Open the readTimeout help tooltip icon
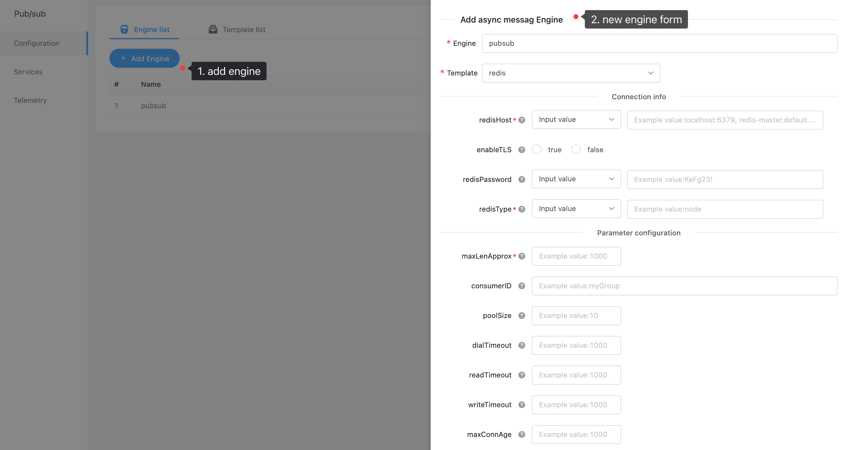The height and width of the screenshot is (450, 846). 521,375
